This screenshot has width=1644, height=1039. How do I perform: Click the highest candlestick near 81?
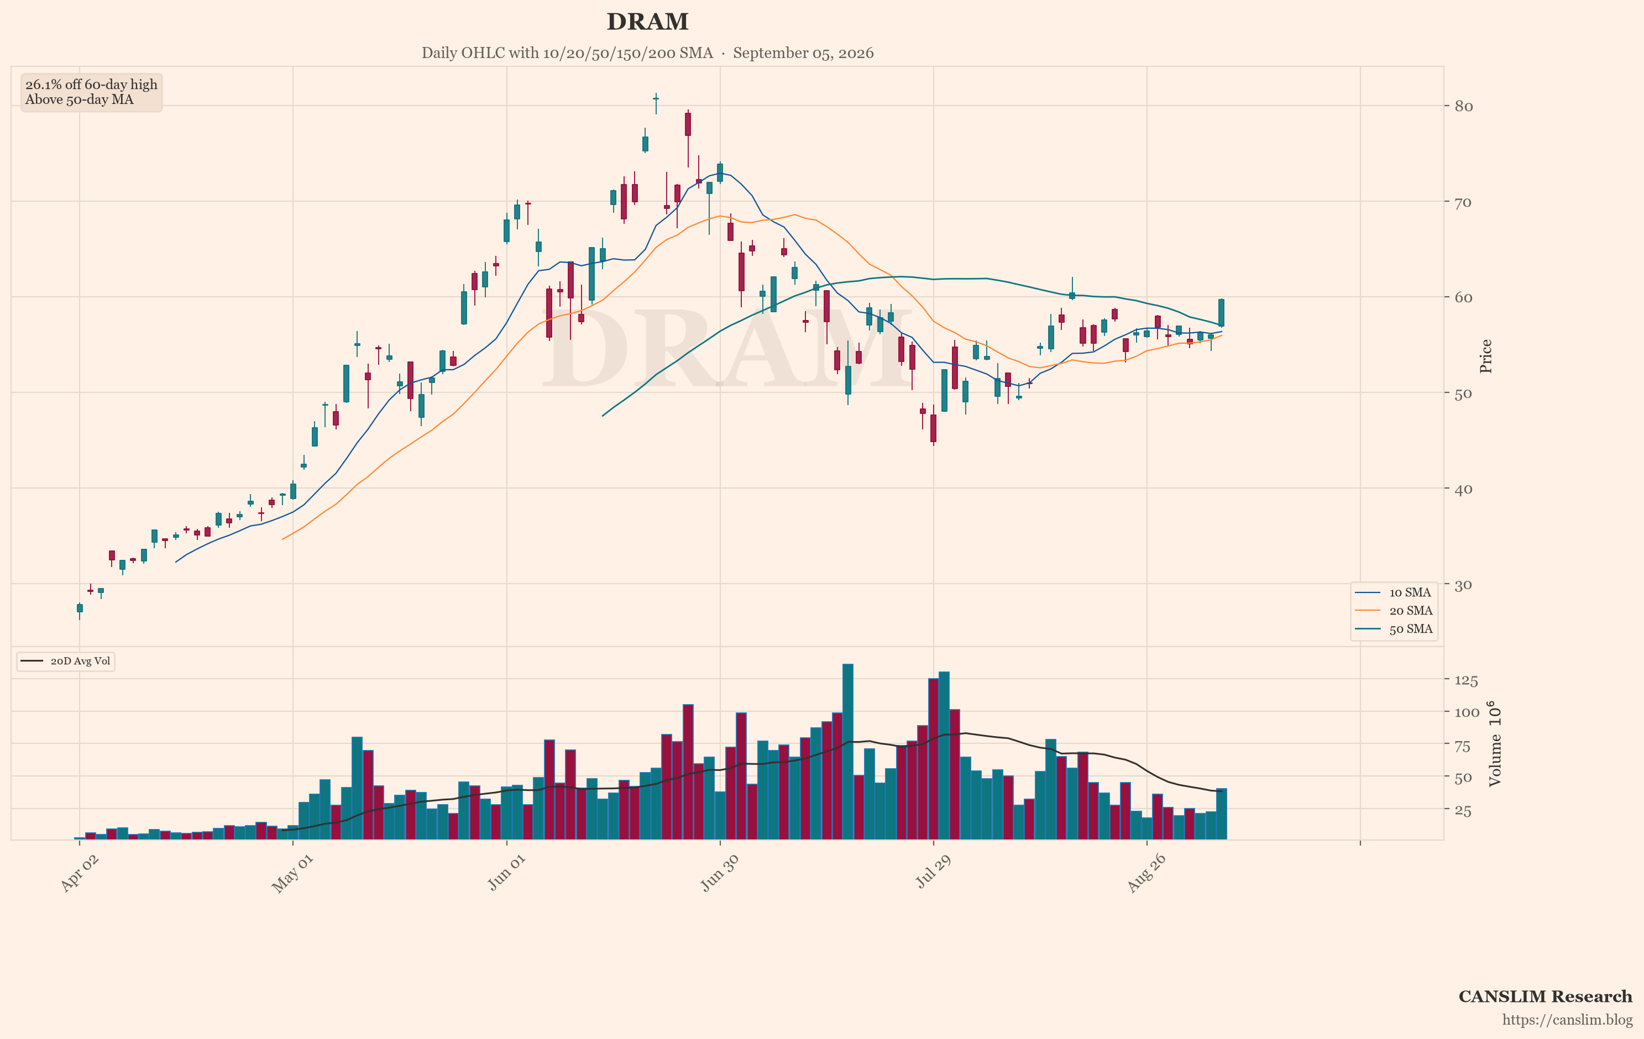point(656,102)
